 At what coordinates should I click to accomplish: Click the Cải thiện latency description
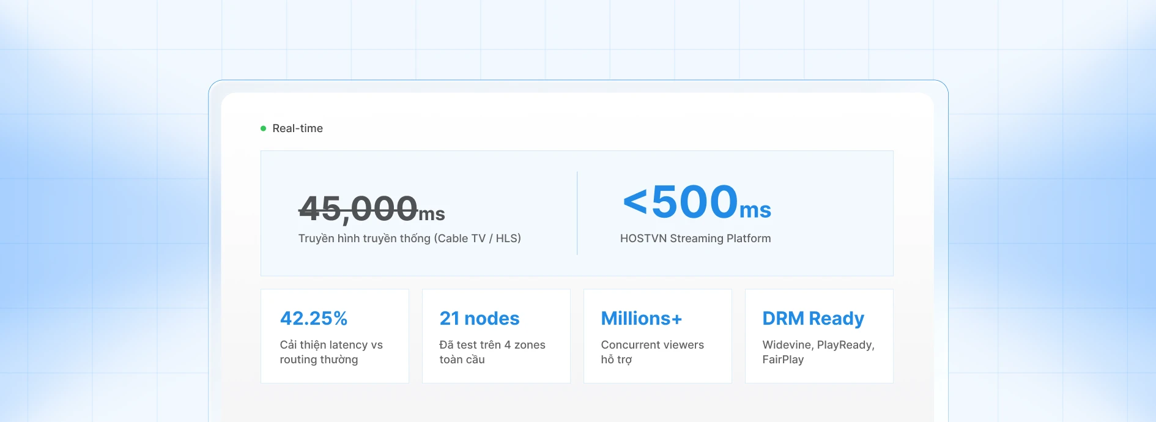click(x=332, y=352)
